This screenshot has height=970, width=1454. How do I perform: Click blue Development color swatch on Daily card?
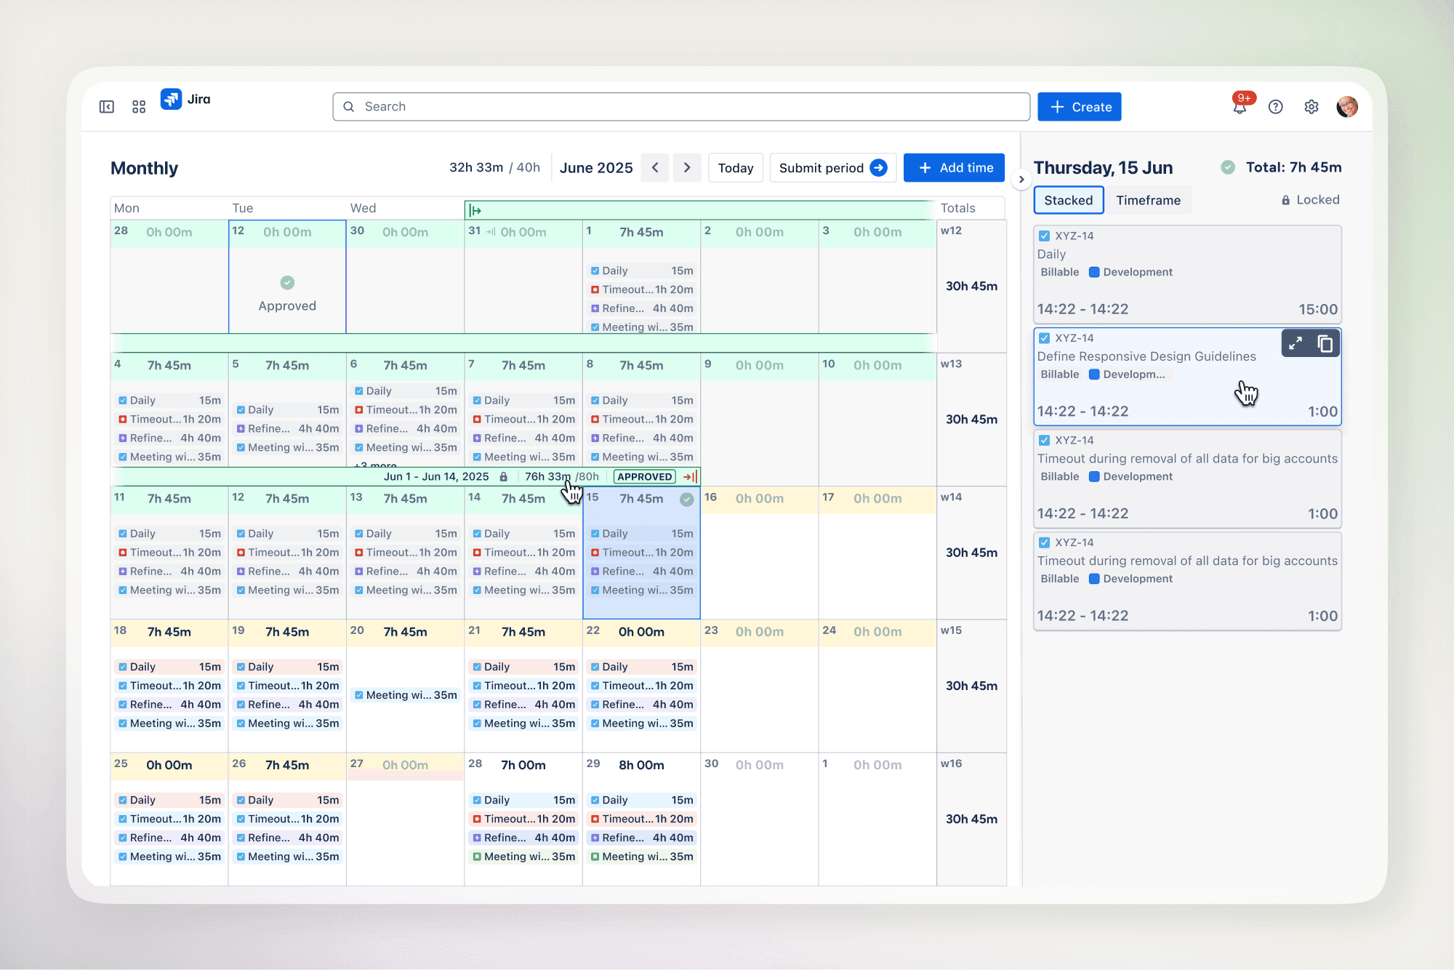[1094, 272]
